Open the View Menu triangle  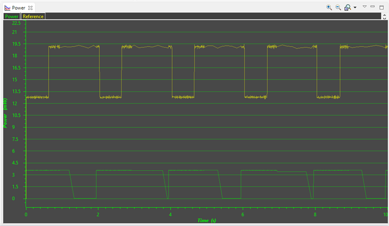[364, 7]
